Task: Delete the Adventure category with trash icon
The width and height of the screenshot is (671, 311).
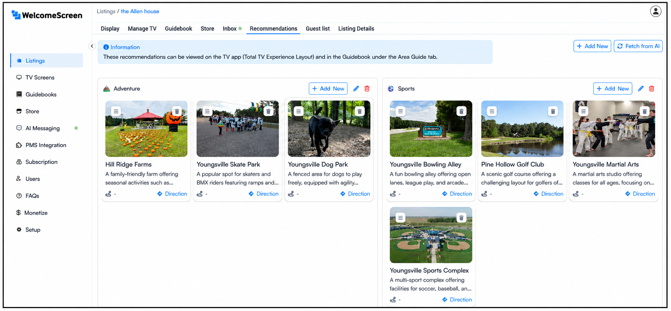Action: 367,88
